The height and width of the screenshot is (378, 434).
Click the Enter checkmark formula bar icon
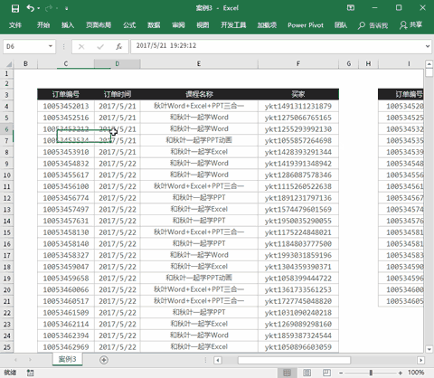100,47
